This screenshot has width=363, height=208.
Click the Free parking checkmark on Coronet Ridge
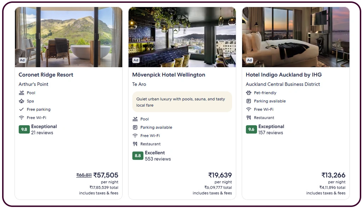[22, 109]
